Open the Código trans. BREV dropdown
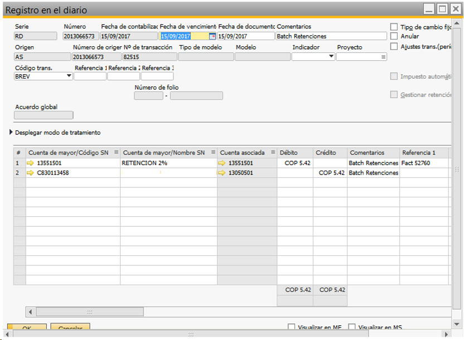This screenshot has width=464, height=340. (69, 76)
